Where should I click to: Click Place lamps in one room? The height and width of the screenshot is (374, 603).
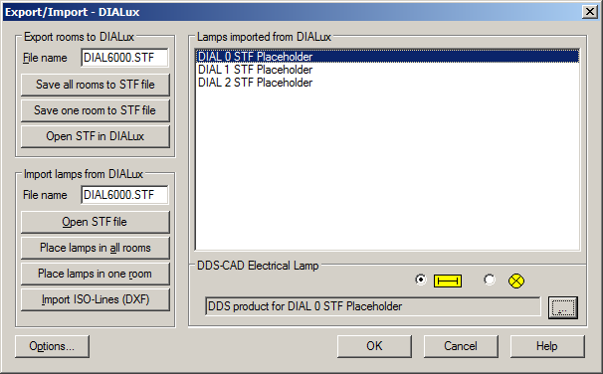coord(95,274)
